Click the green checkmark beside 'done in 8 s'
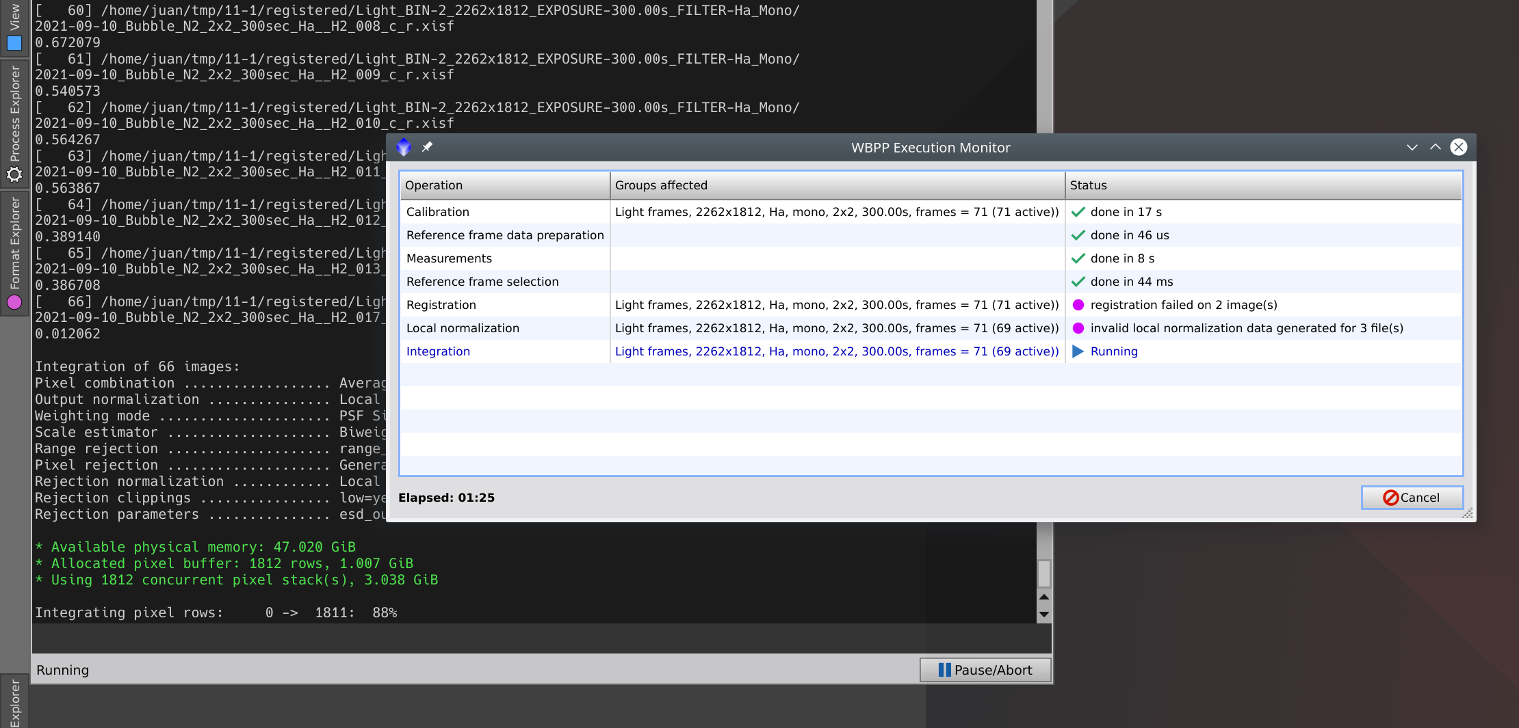 (1078, 258)
